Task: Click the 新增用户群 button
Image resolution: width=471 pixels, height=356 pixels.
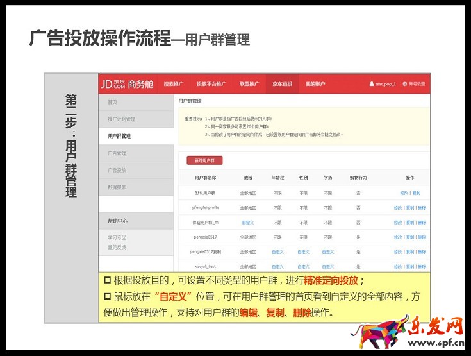Action: [204, 160]
